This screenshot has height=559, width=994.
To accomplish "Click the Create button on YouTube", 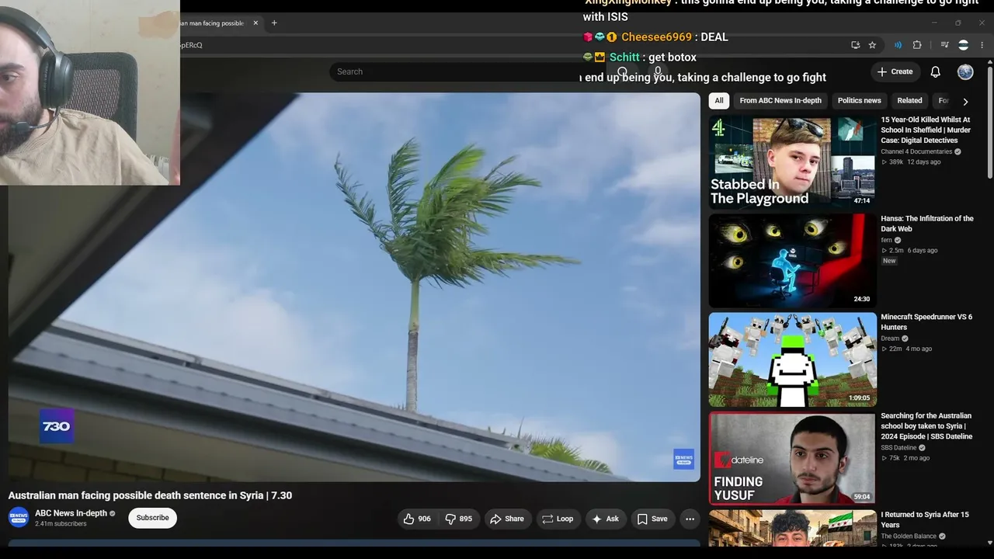I will pos(895,71).
